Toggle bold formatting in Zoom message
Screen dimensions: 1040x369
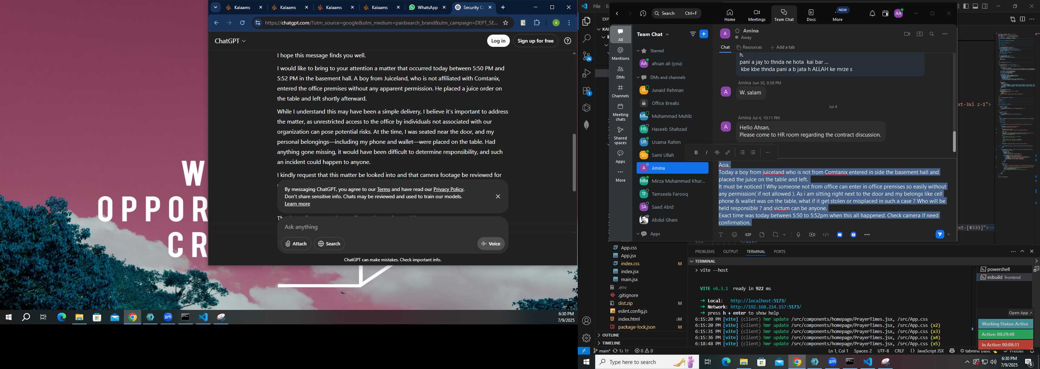[x=696, y=152]
